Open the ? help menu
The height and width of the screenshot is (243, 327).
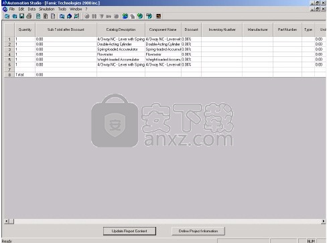click(x=86, y=9)
